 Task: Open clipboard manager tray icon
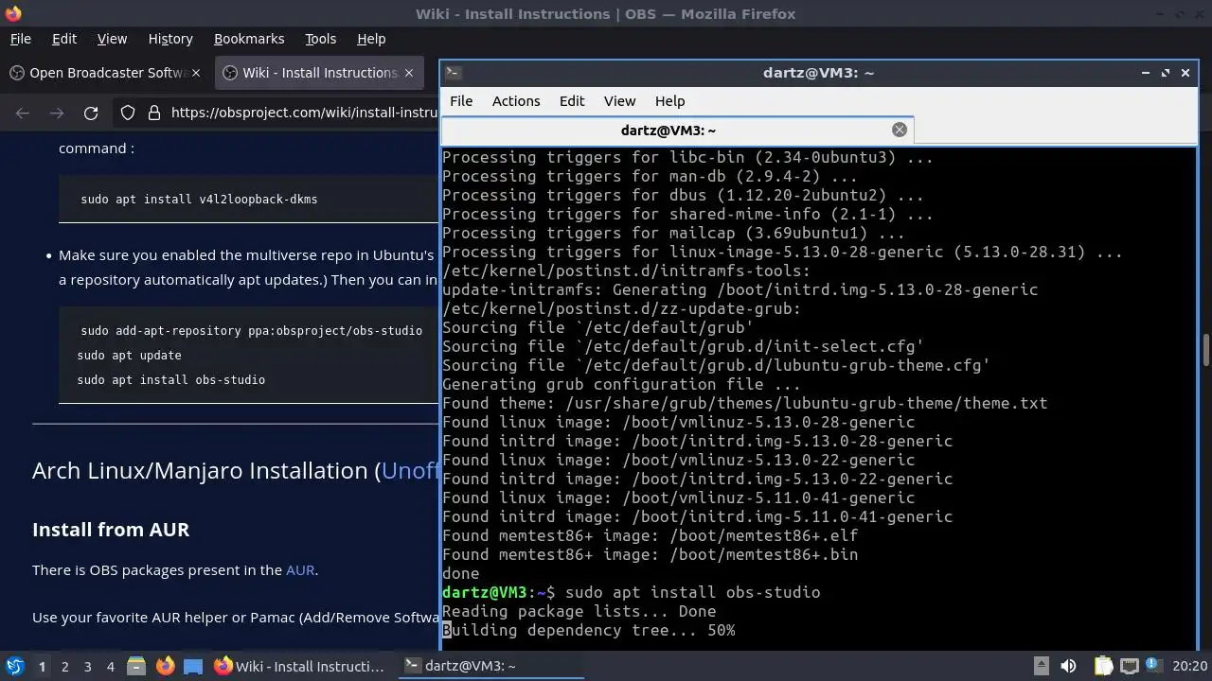[1103, 666]
